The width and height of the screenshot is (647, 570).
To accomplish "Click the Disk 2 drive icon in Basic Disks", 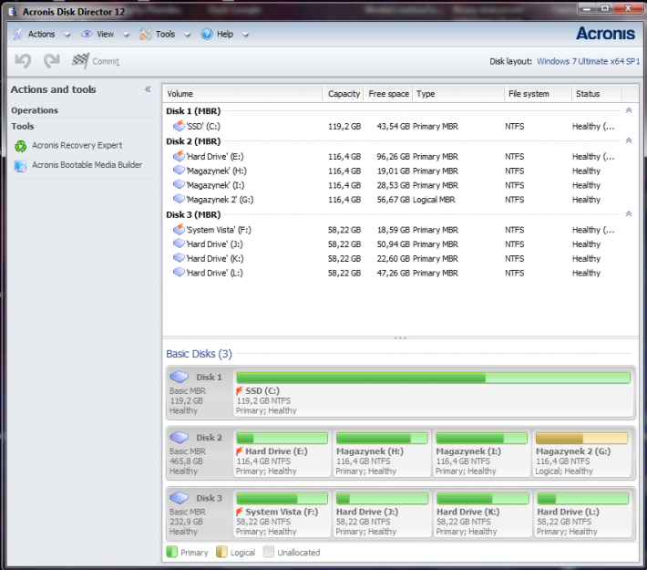I will (x=180, y=437).
